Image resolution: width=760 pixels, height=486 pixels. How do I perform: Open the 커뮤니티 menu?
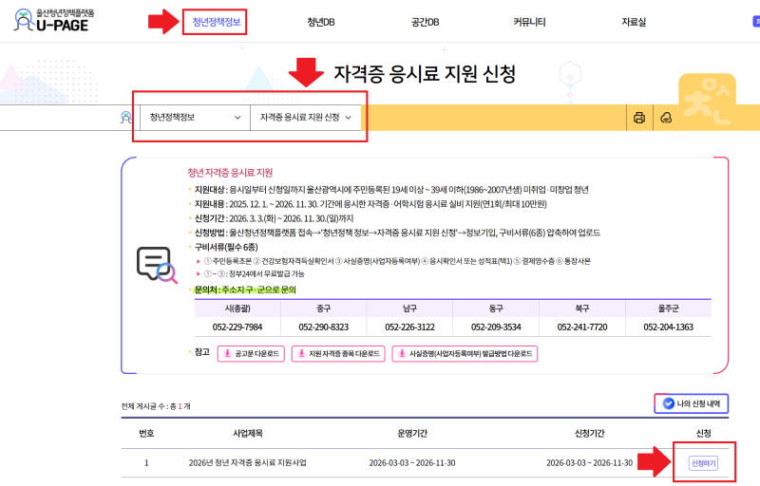529,22
